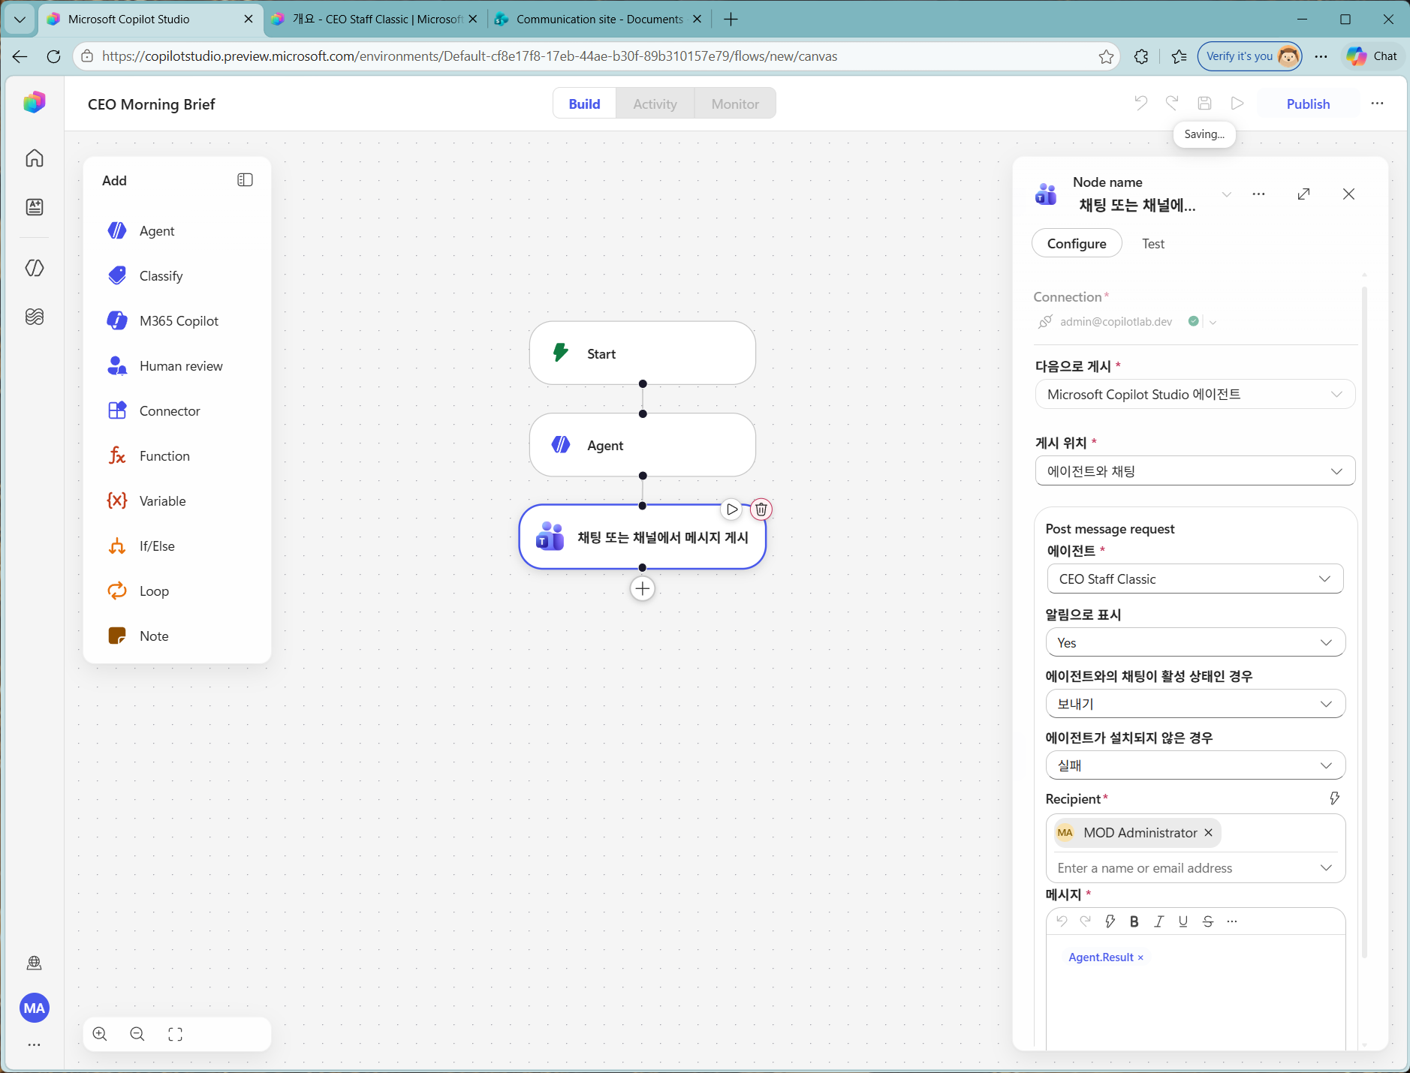Select the Start node on canvas

click(643, 353)
